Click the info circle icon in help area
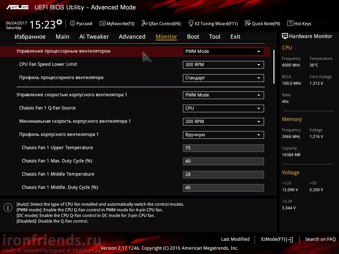The image size is (339, 254). click(x=8, y=207)
